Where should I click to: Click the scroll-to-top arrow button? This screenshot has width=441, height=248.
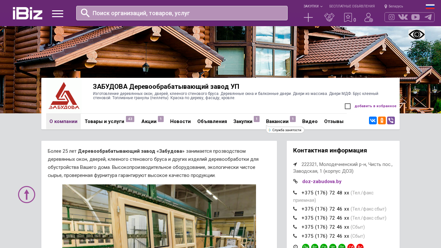(x=26, y=194)
